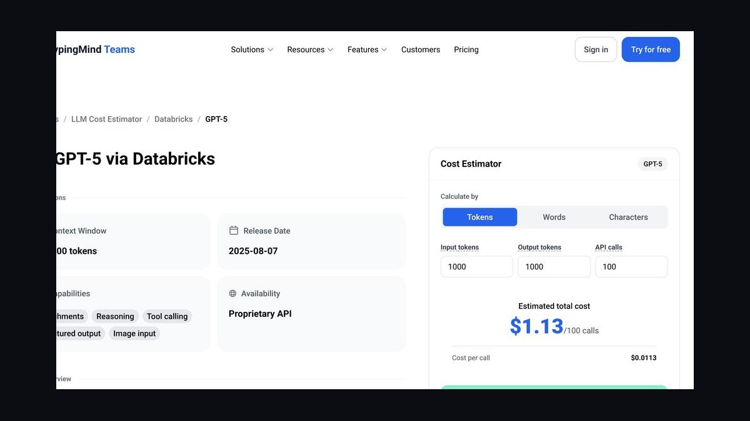Click the Estimated total cost label
Screen dimensions: 750x421
tap(554, 306)
